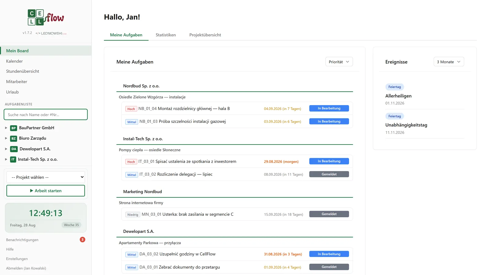Select Mein Board in the sidebar
The height and width of the screenshot is (275, 489).
point(46,51)
